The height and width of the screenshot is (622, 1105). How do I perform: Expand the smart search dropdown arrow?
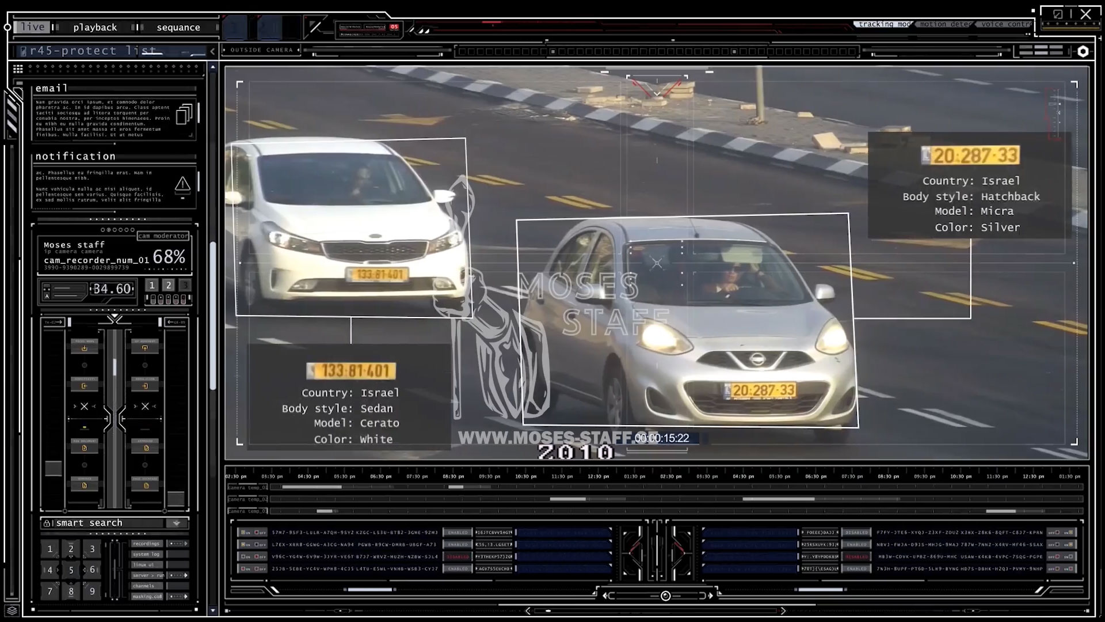click(177, 523)
